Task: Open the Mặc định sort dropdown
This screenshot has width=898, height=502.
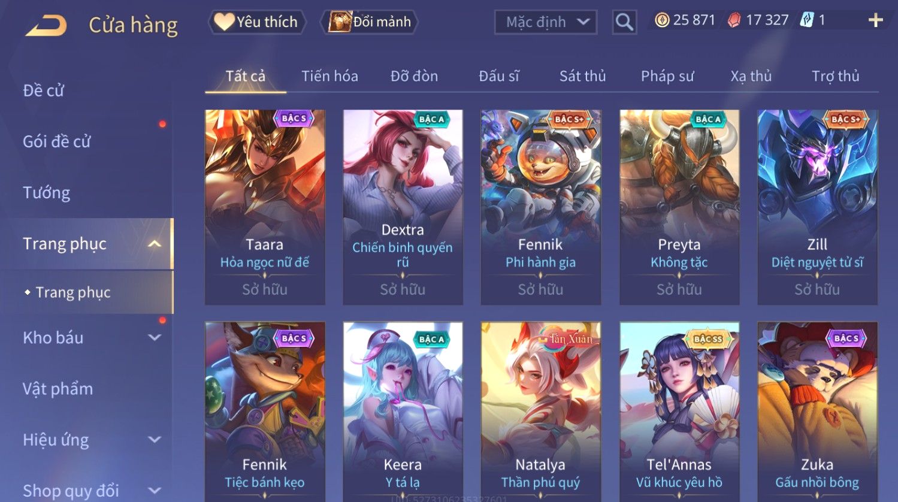Action: tap(546, 22)
